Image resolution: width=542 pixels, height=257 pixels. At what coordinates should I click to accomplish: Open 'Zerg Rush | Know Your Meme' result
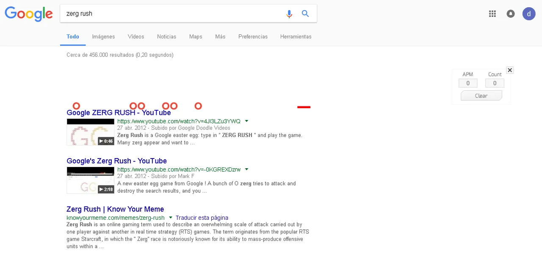point(115,209)
